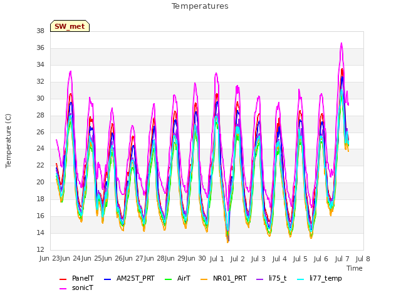Click the 38 y-axis tick label
401x300 pixels.
coord(40,31)
